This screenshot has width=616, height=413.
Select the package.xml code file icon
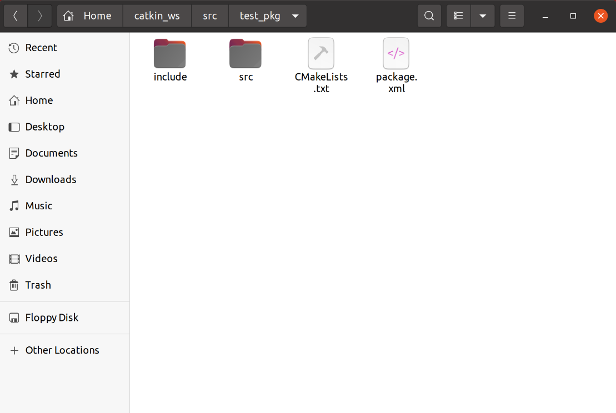(396, 53)
